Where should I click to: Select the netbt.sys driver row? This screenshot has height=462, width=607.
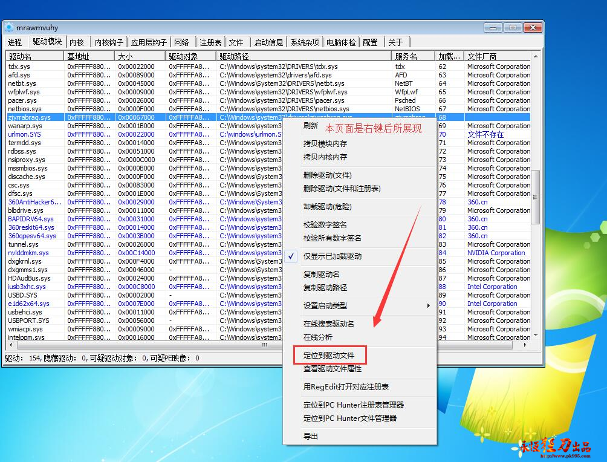(268, 83)
